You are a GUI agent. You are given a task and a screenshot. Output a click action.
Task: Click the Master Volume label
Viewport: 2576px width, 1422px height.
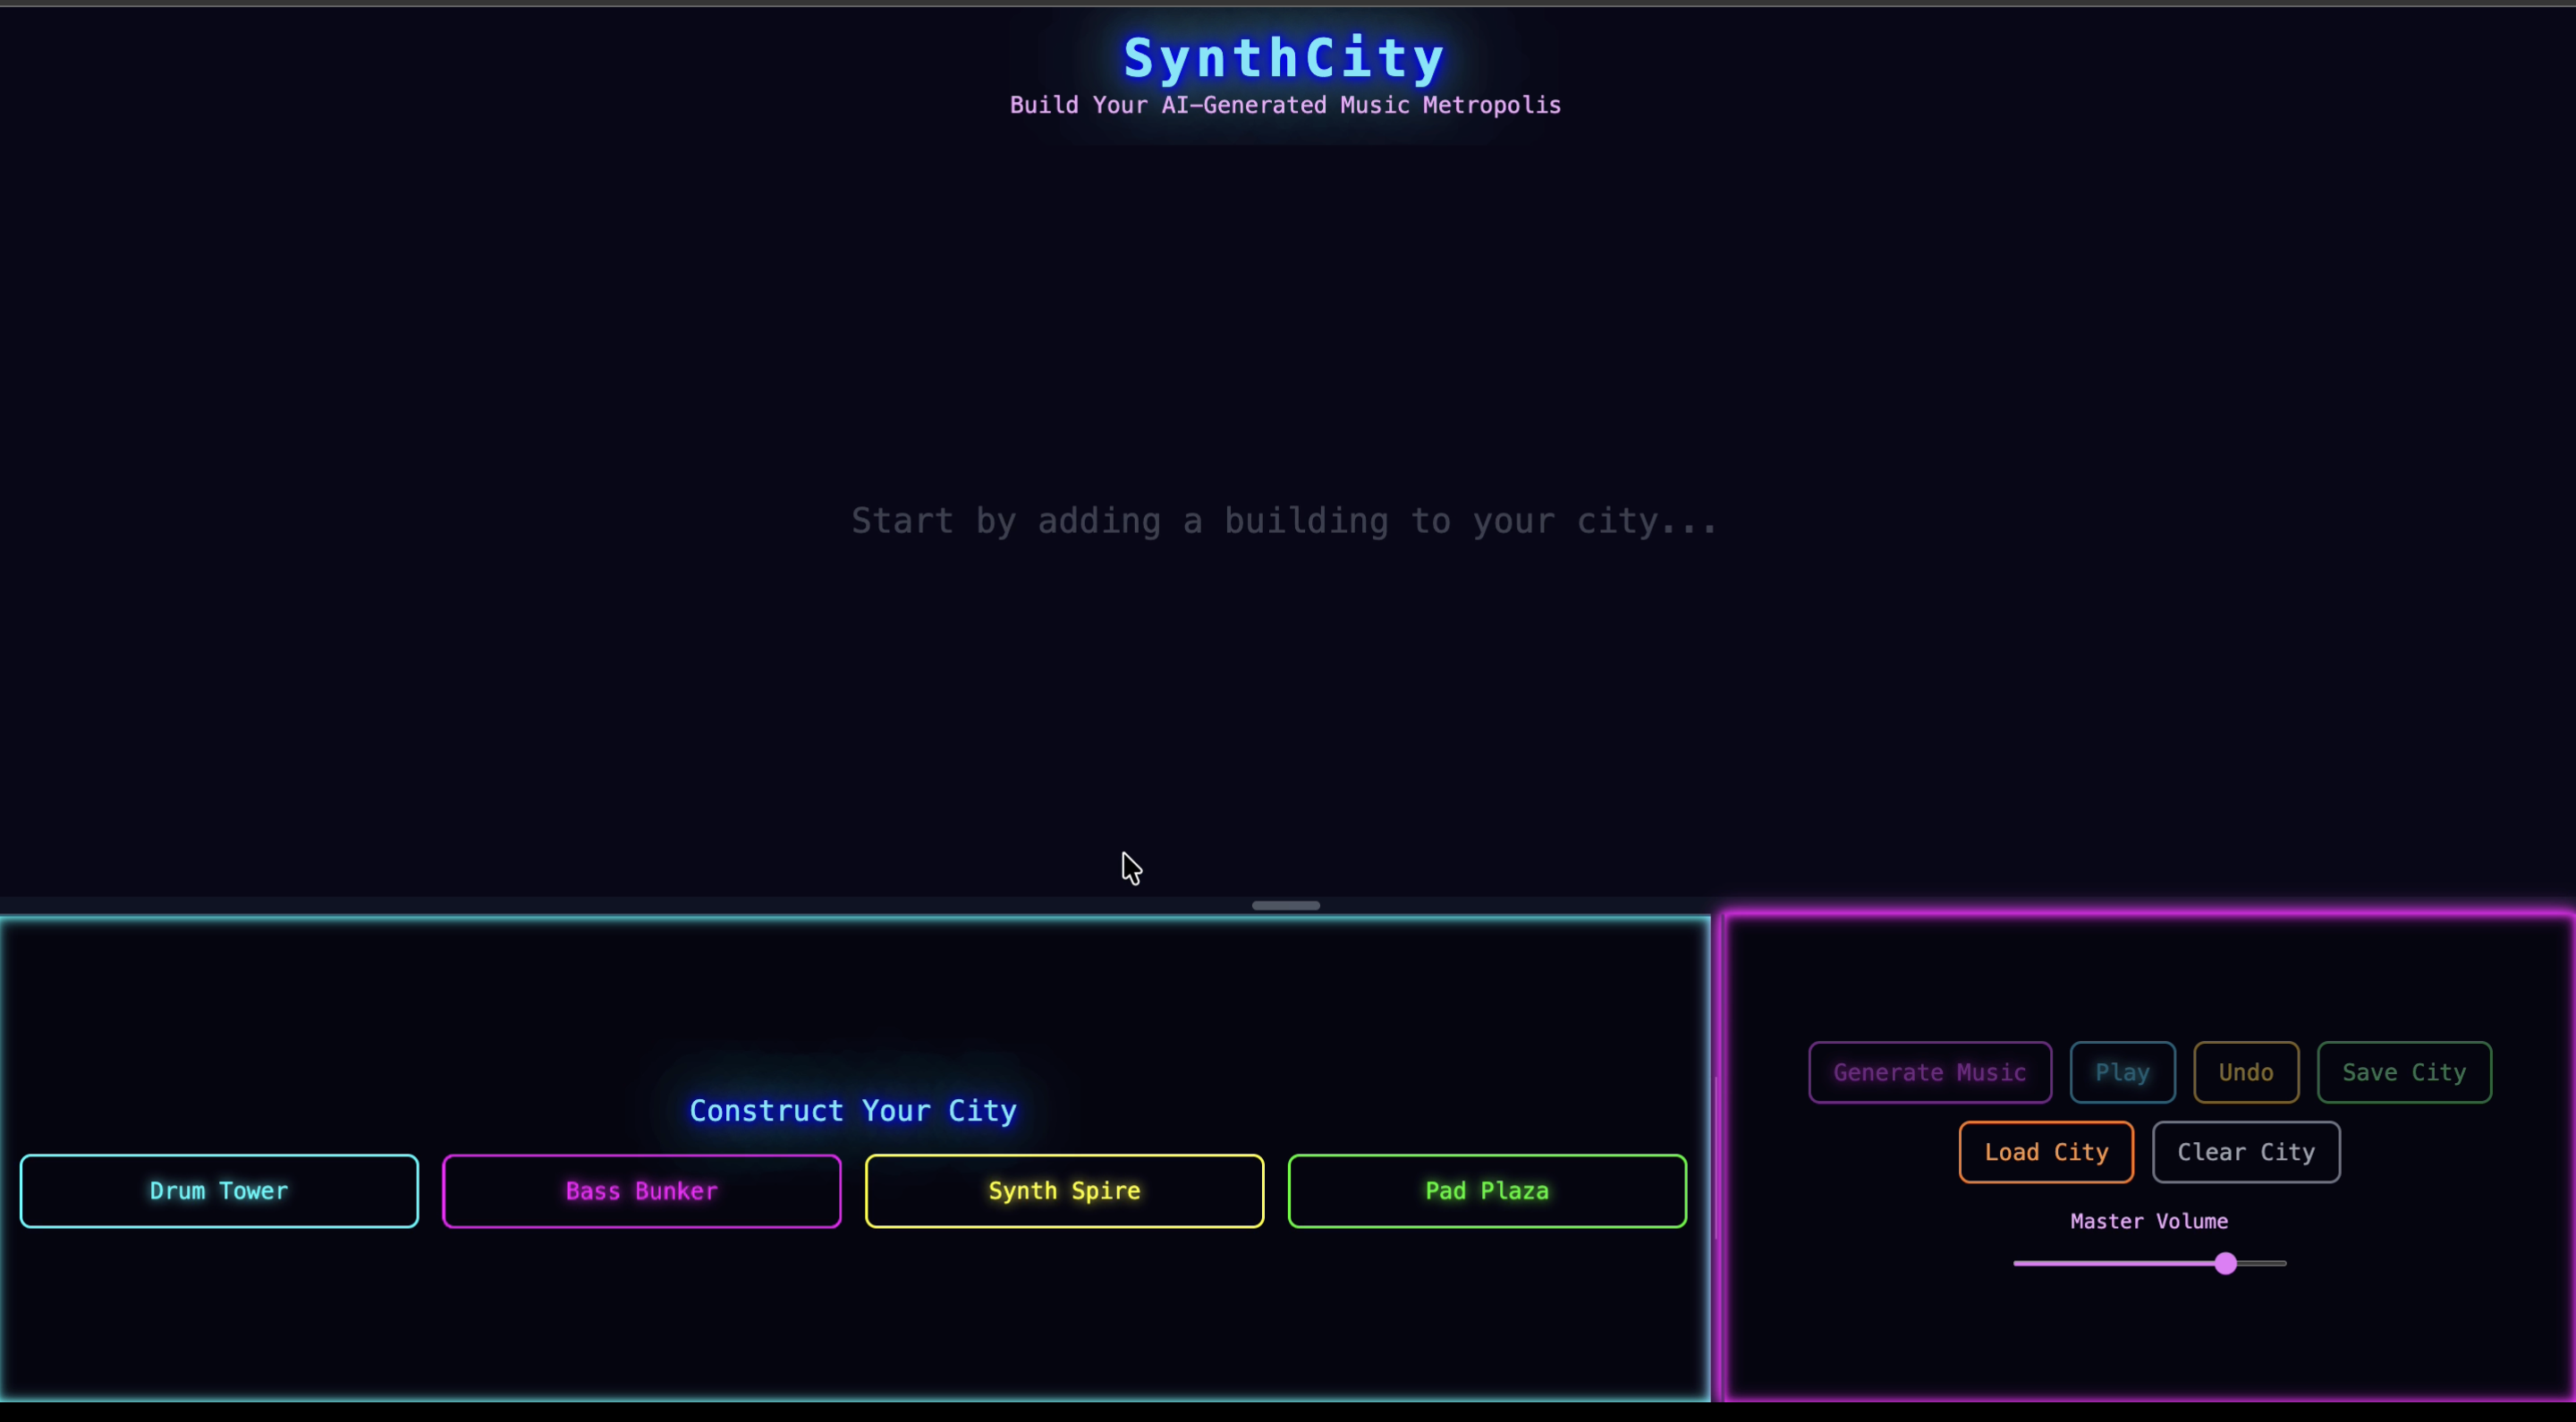click(2148, 1221)
